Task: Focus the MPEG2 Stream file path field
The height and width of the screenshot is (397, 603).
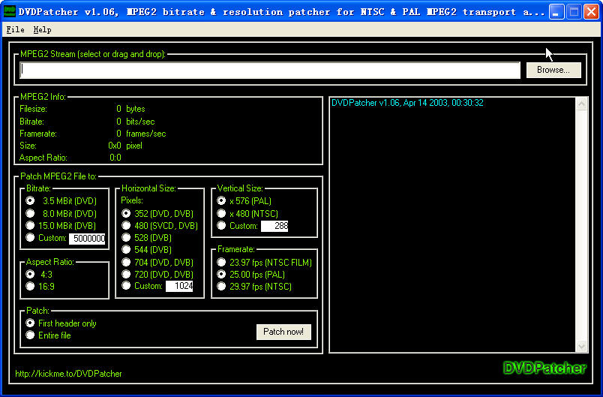Action: (x=270, y=71)
